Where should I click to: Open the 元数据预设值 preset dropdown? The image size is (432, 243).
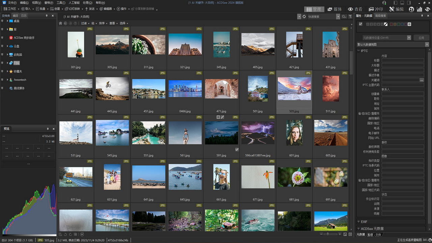[409, 38]
